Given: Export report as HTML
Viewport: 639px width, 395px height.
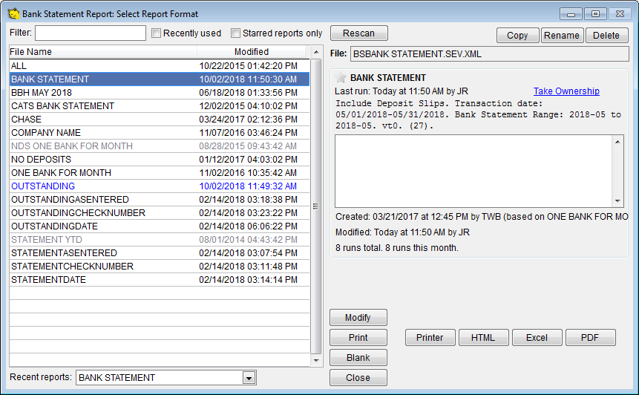Looking at the screenshot, I should pos(483,338).
